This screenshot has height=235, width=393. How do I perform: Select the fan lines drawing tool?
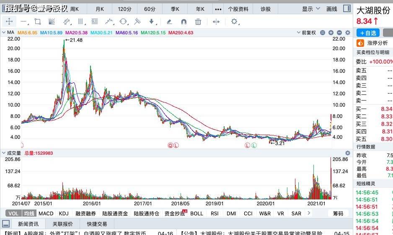click(52, 21)
